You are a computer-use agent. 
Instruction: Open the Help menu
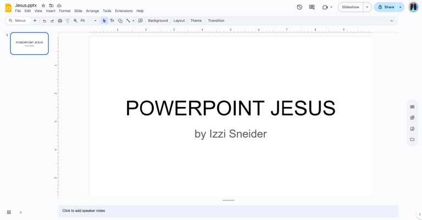[x=140, y=11]
